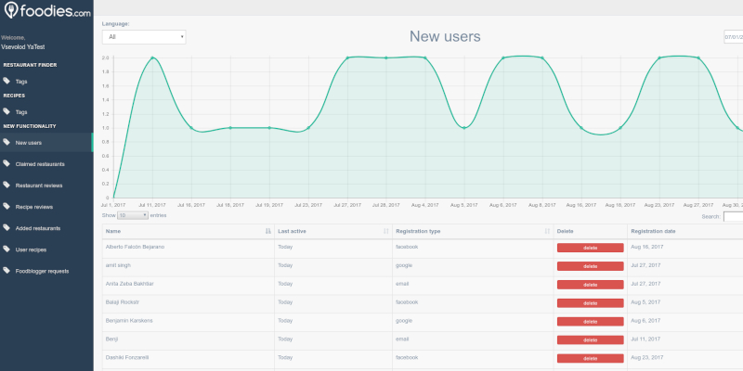Viewport: 743px width, 371px height.
Task: Sort table by Last active column
Action: pos(332,231)
